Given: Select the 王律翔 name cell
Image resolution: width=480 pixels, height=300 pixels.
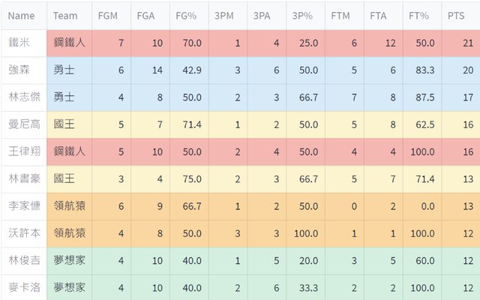Looking at the screenshot, I should point(24,151).
